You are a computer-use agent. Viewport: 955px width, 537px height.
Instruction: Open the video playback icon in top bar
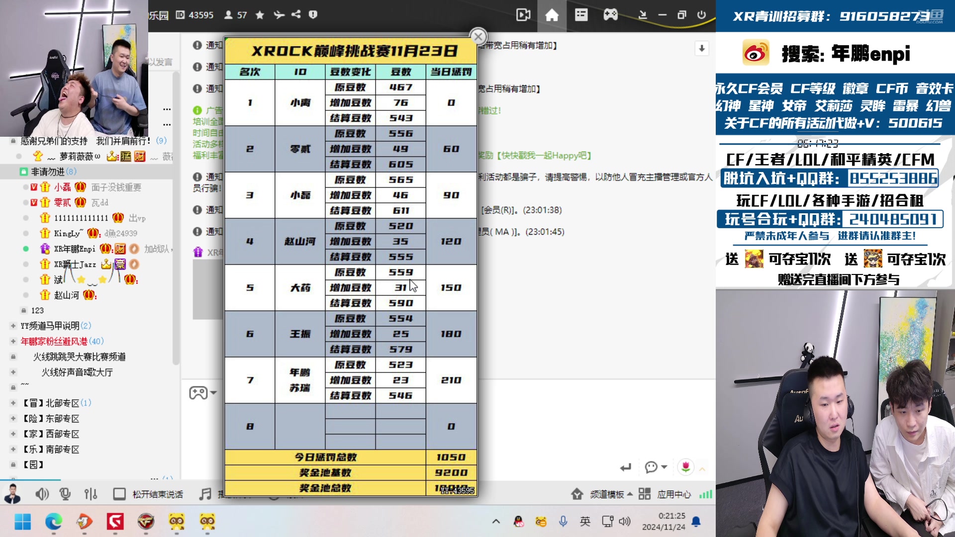(x=523, y=15)
